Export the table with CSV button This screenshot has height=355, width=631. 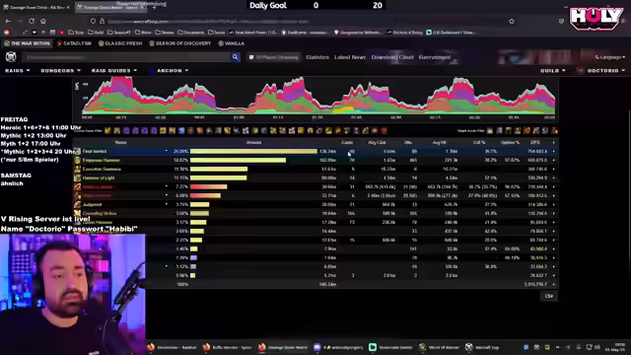coord(549,296)
